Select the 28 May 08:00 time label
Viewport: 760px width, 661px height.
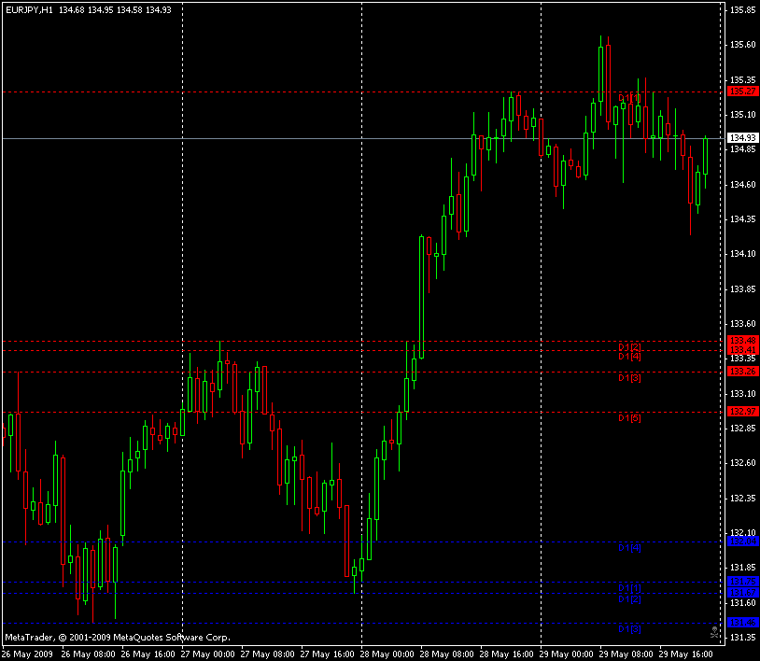447,654
